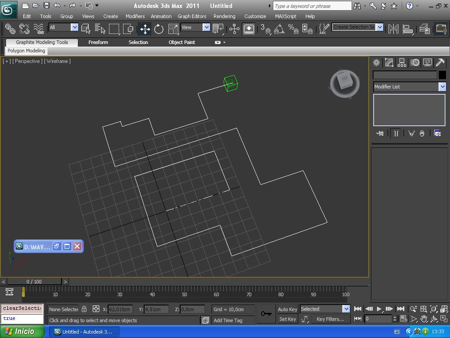This screenshot has height=338, width=450.
Task: Switch to the Object Paint tab
Action: point(181,42)
